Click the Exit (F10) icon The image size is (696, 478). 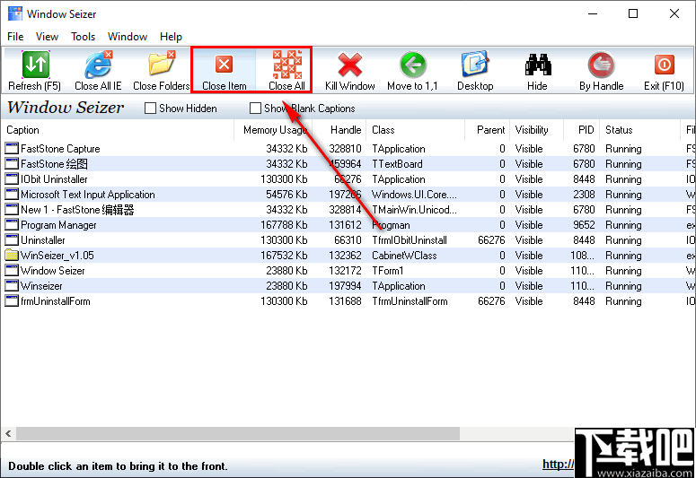coord(664,65)
